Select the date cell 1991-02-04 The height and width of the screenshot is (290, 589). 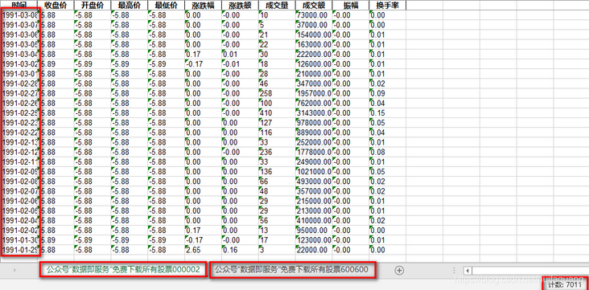click(x=19, y=220)
